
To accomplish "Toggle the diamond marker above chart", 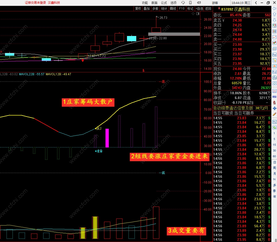I will tap(193, 13).
